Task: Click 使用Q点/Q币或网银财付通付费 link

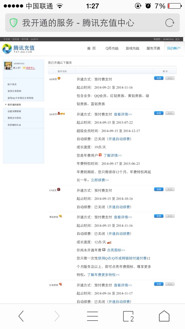Action: pos(122,258)
